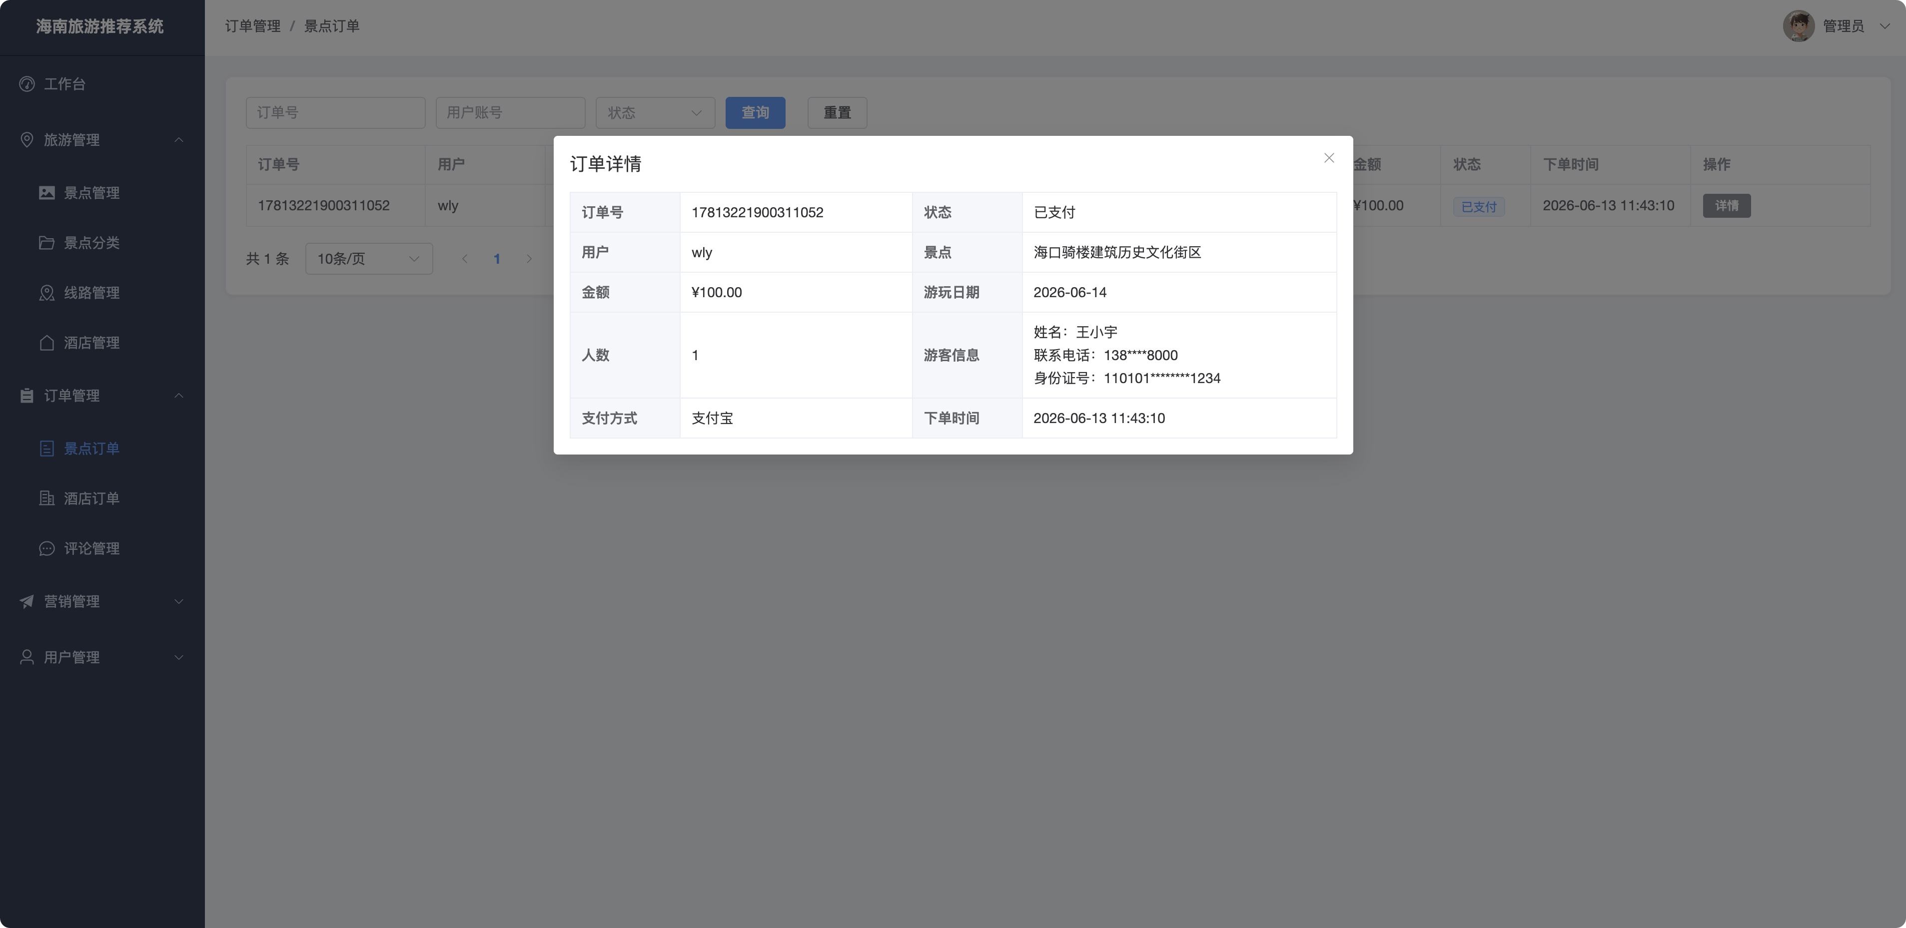The width and height of the screenshot is (1906, 928).
Task: Click the 线路管理 route icon
Action: (x=46, y=293)
